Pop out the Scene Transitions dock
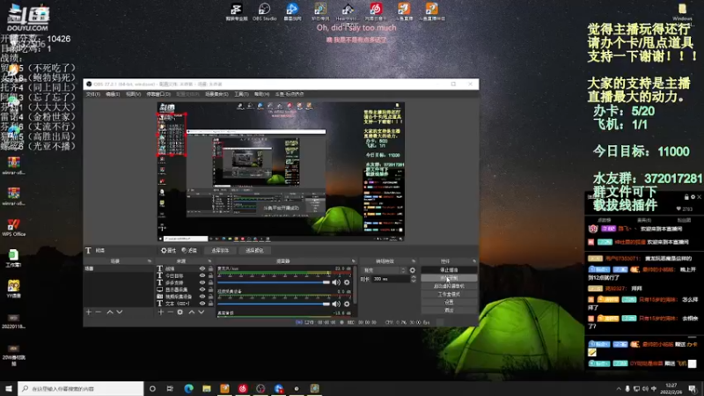 point(413,260)
